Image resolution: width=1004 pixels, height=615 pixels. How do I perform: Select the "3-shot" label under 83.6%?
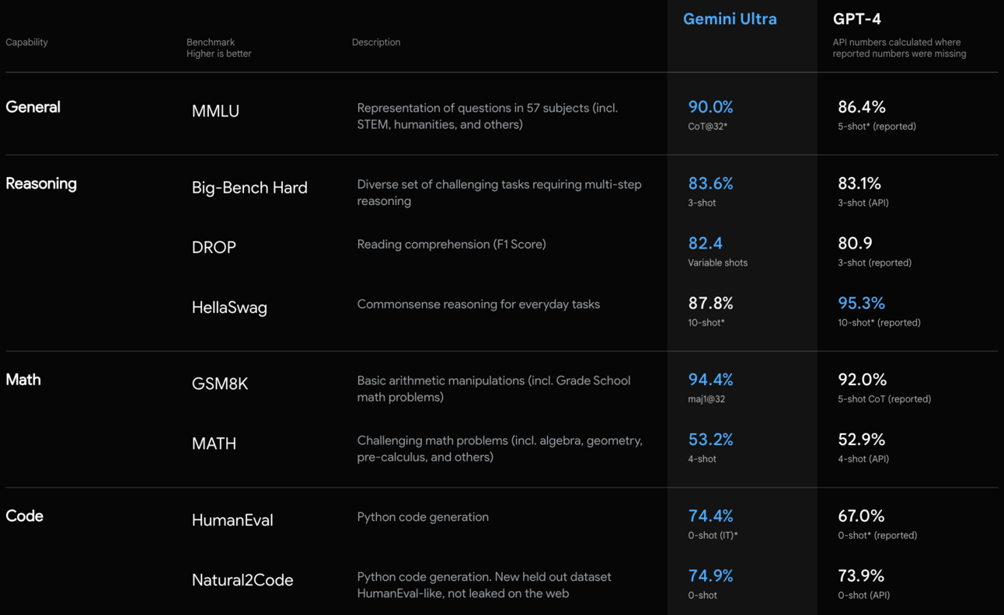pyautogui.click(x=702, y=203)
